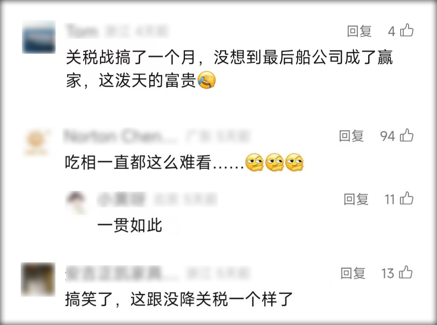Screen dimensions: 437x325
Task: Open the nested reply author's avatar
Action: 76,203
